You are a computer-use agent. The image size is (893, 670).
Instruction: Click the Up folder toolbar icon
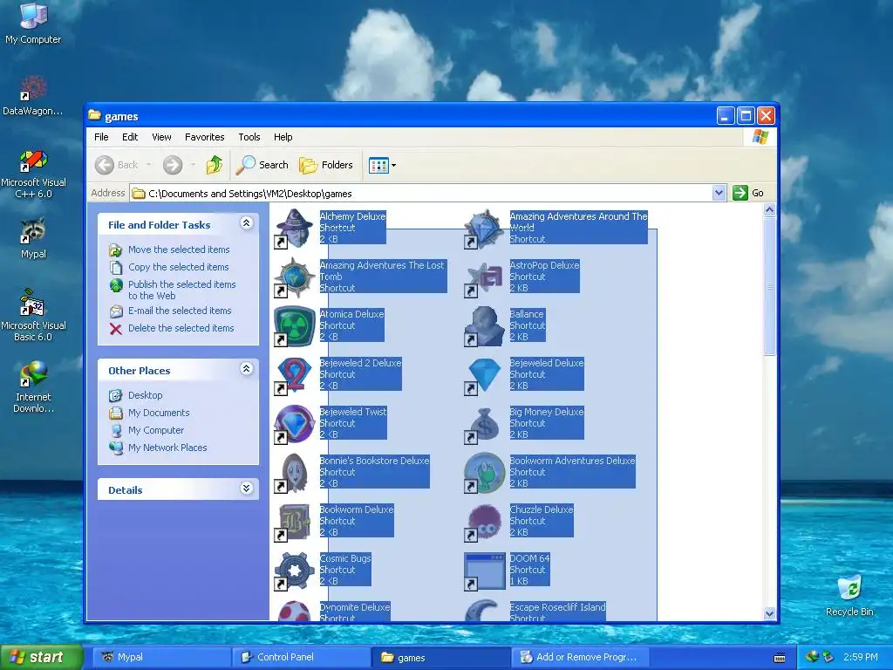215,165
